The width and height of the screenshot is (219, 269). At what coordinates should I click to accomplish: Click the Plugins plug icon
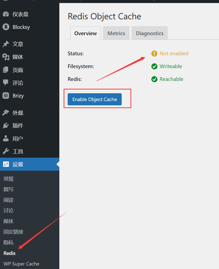[6, 126]
